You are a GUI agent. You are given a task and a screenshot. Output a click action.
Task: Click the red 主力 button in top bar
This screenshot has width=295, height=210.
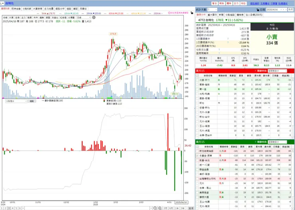[x=236, y=3]
